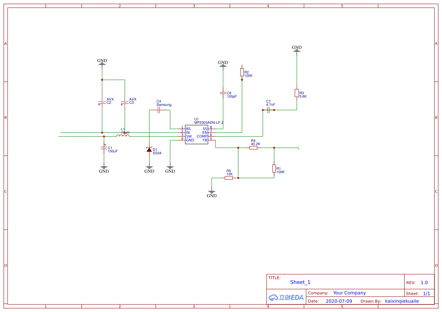
Task: Click the EN pin label on U1
Action: (x=205, y=132)
